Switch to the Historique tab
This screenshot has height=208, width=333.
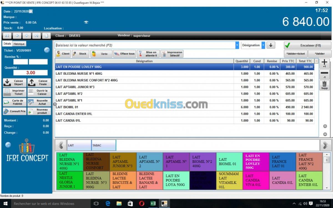click(19, 44)
